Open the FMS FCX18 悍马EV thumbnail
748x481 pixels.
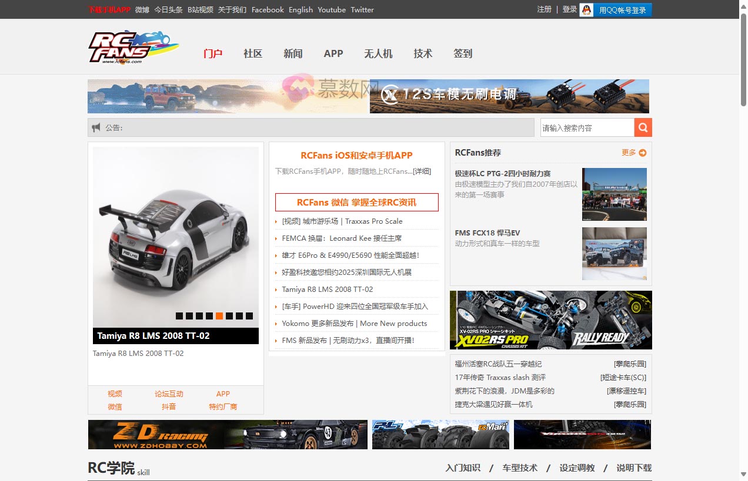(614, 254)
